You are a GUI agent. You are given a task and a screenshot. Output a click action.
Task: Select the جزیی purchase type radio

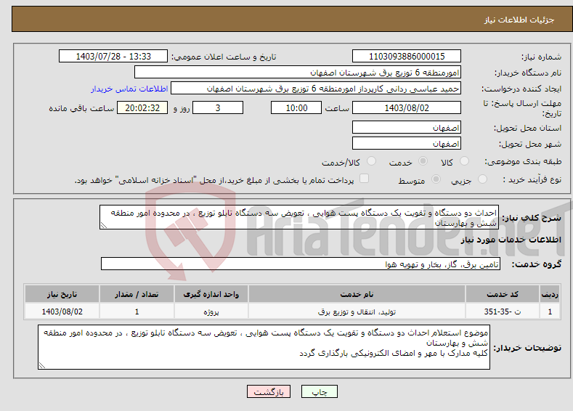pos(482,179)
